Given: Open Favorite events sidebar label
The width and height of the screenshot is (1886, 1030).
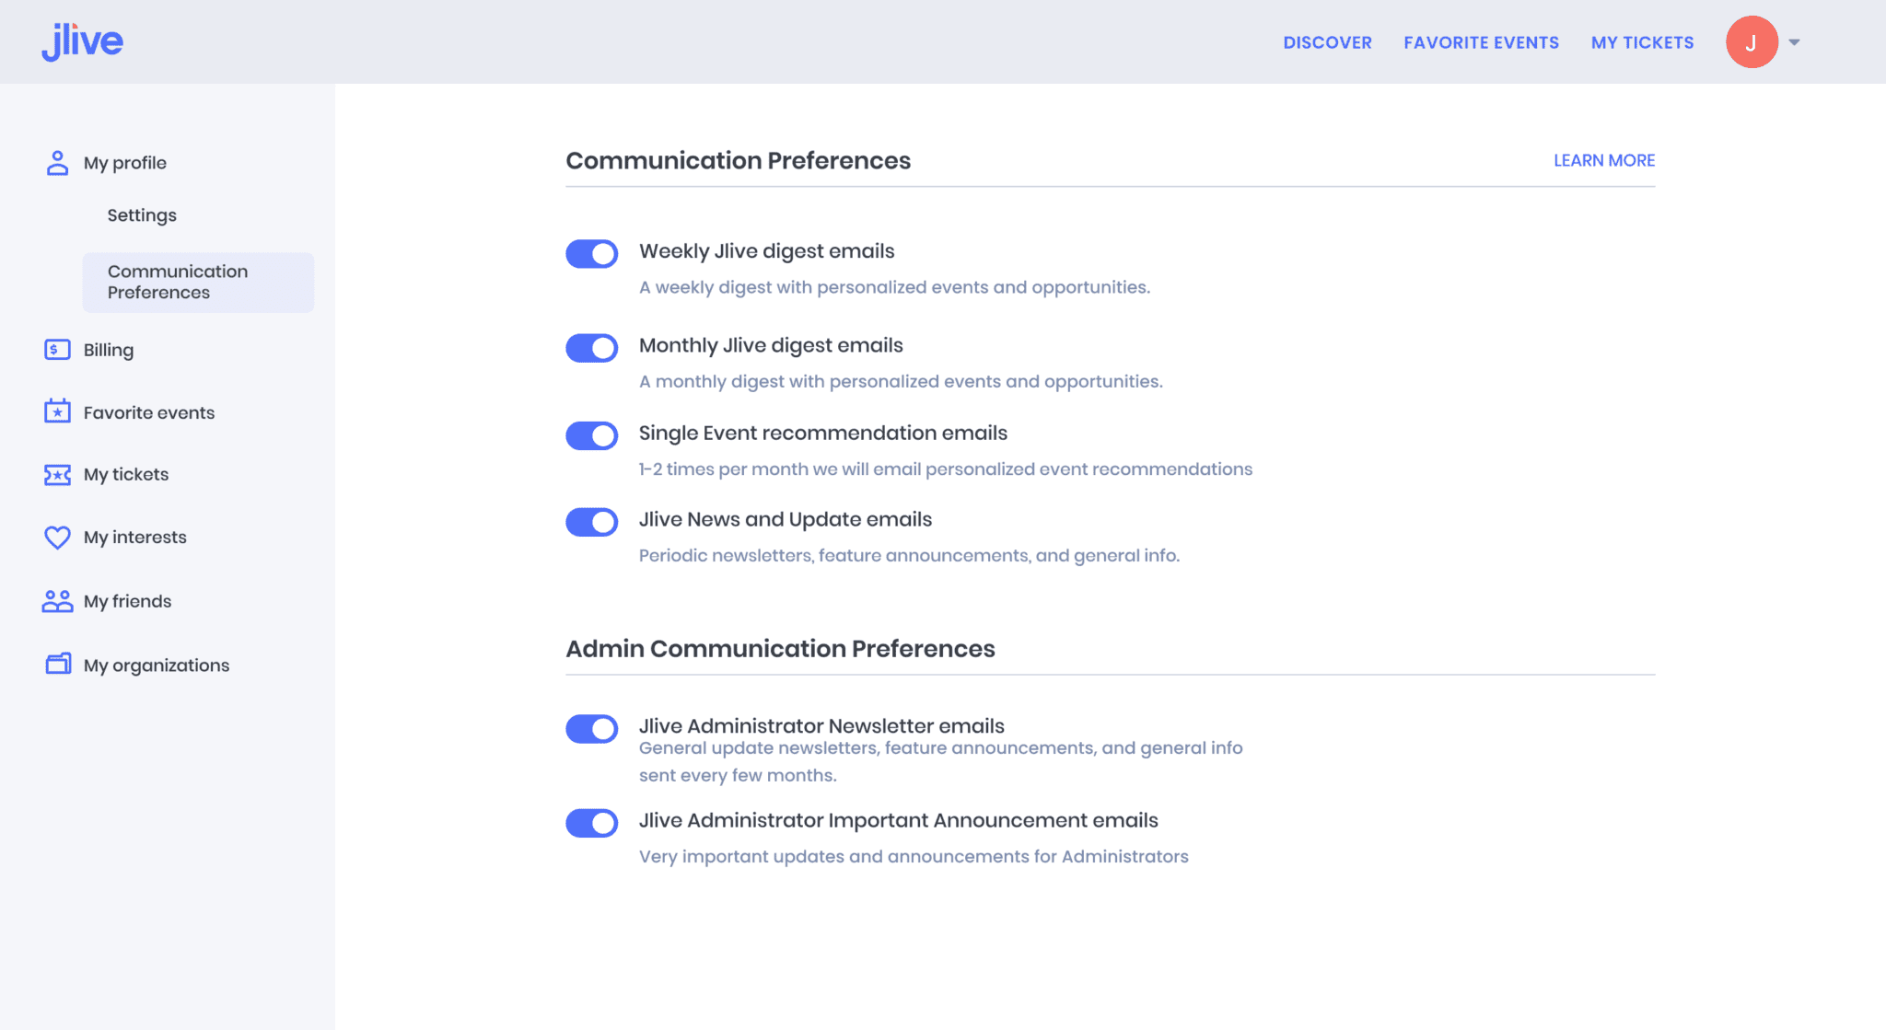Looking at the screenshot, I should (x=149, y=412).
